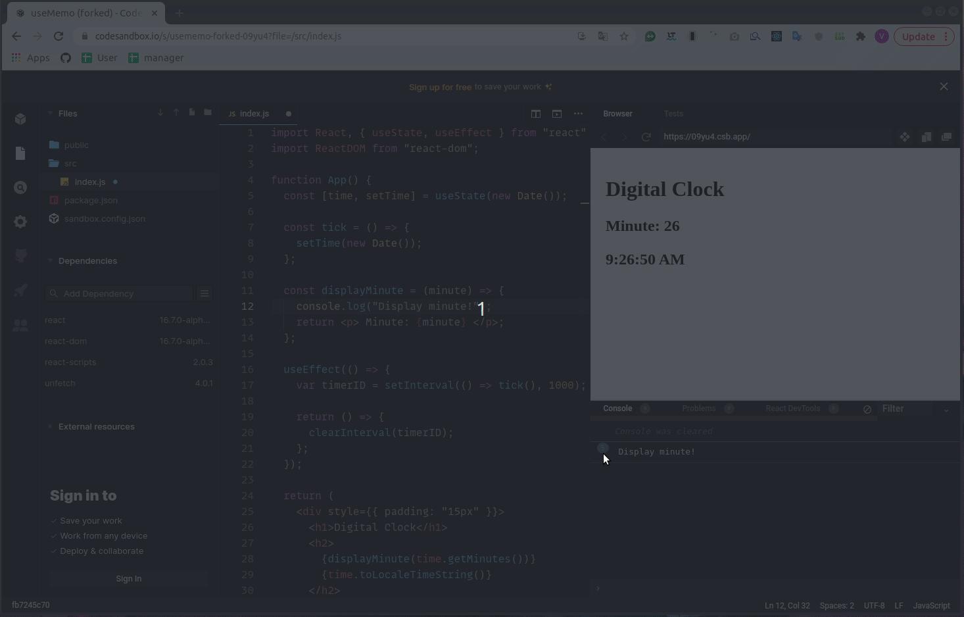Switch to the Browser tab
The height and width of the screenshot is (617, 964).
click(617, 114)
